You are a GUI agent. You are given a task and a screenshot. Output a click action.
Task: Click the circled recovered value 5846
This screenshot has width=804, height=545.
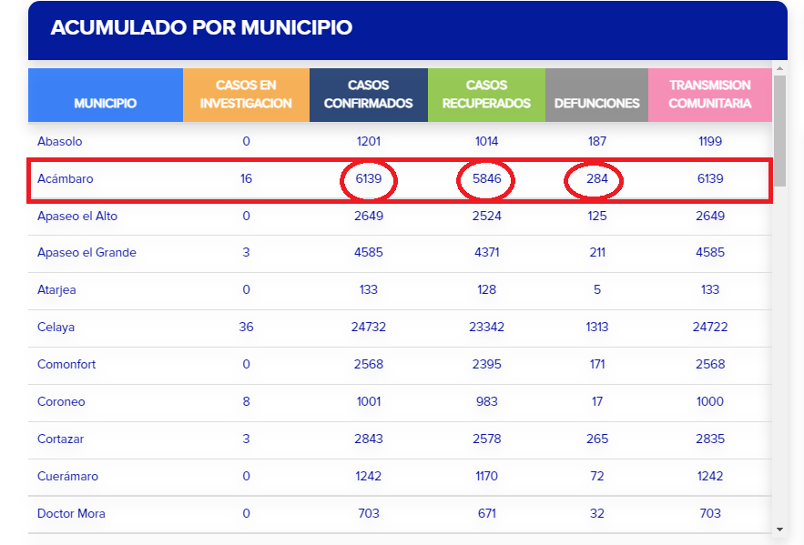487,179
